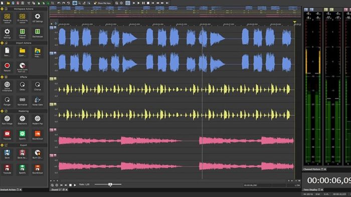Click Play in the bottom transport bar
Viewport: 351px width, 197px height.
pyautogui.click(x=75, y=185)
